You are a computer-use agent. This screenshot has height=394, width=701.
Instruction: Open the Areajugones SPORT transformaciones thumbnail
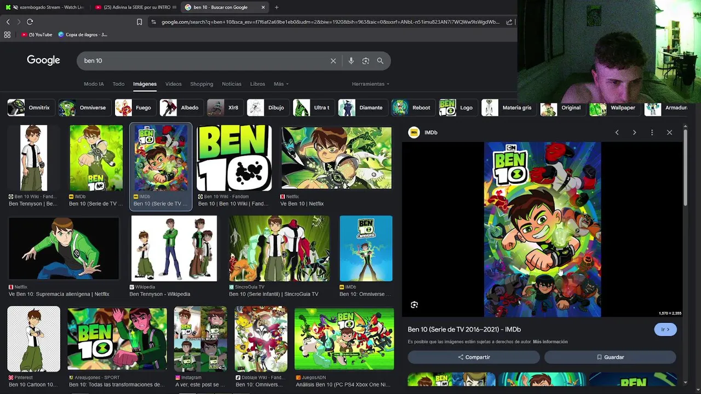117,339
